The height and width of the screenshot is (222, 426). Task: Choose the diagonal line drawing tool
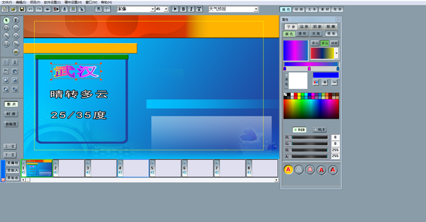[x=6, y=36]
